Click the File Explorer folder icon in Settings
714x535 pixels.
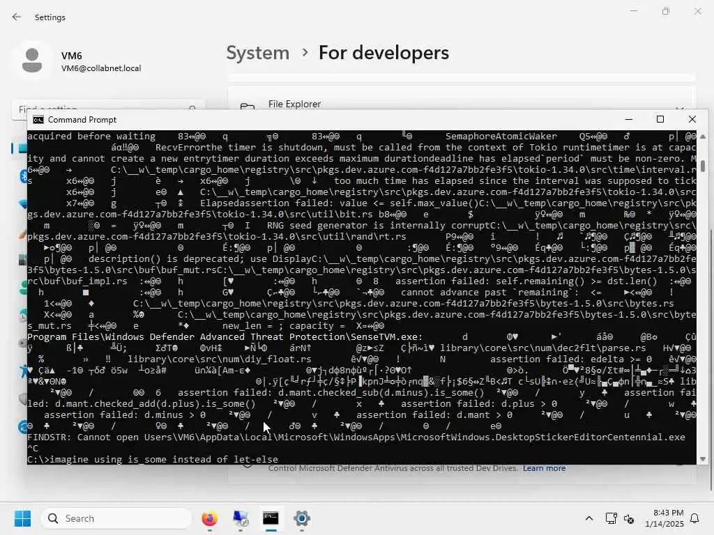click(248, 107)
